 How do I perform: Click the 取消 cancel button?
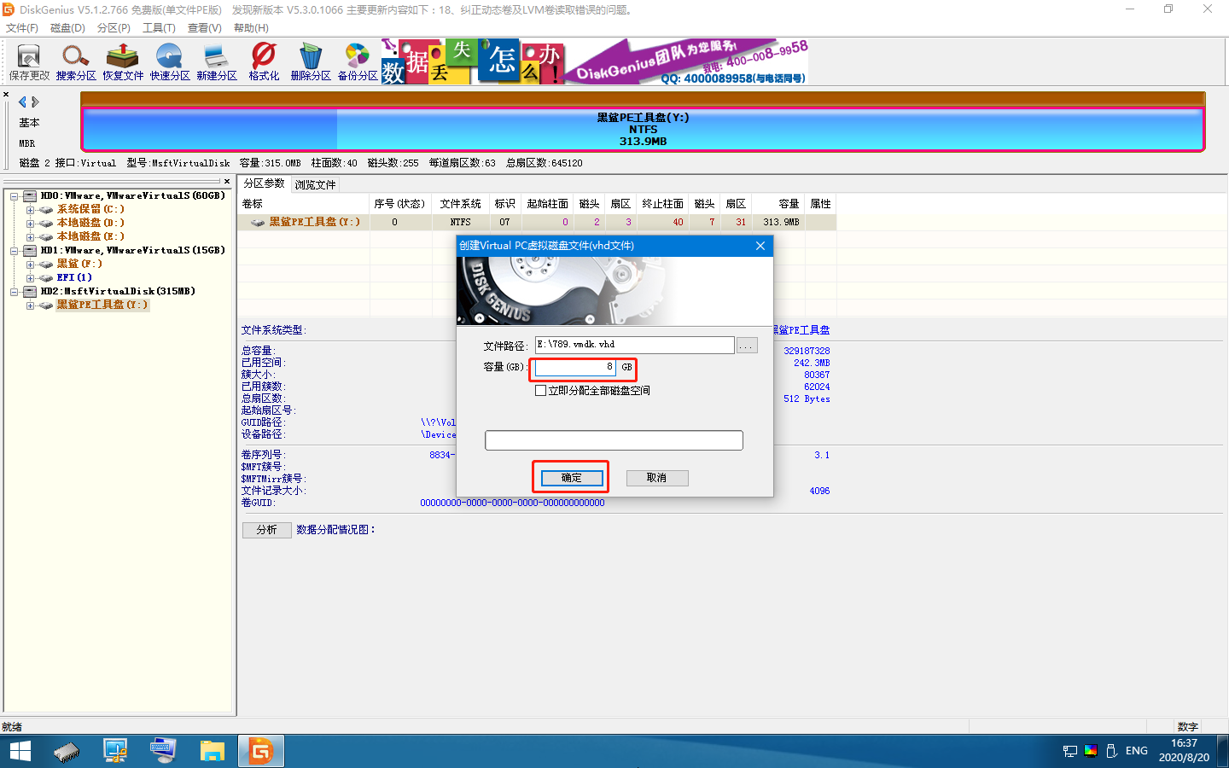click(656, 478)
